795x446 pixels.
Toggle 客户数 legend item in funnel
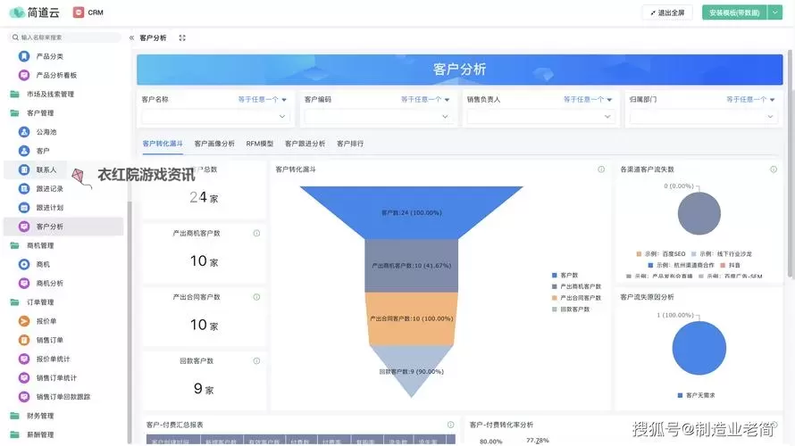pos(565,275)
